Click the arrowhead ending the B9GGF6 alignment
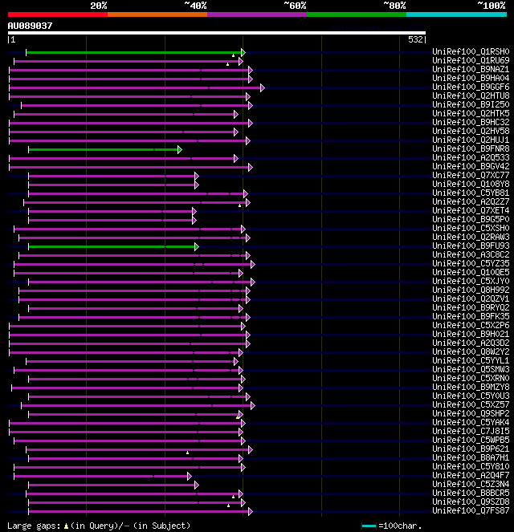Viewport: 514px width, 532px height. point(263,88)
